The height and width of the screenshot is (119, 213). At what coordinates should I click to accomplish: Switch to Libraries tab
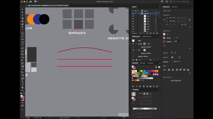pyautogui.click(x=174, y=7)
